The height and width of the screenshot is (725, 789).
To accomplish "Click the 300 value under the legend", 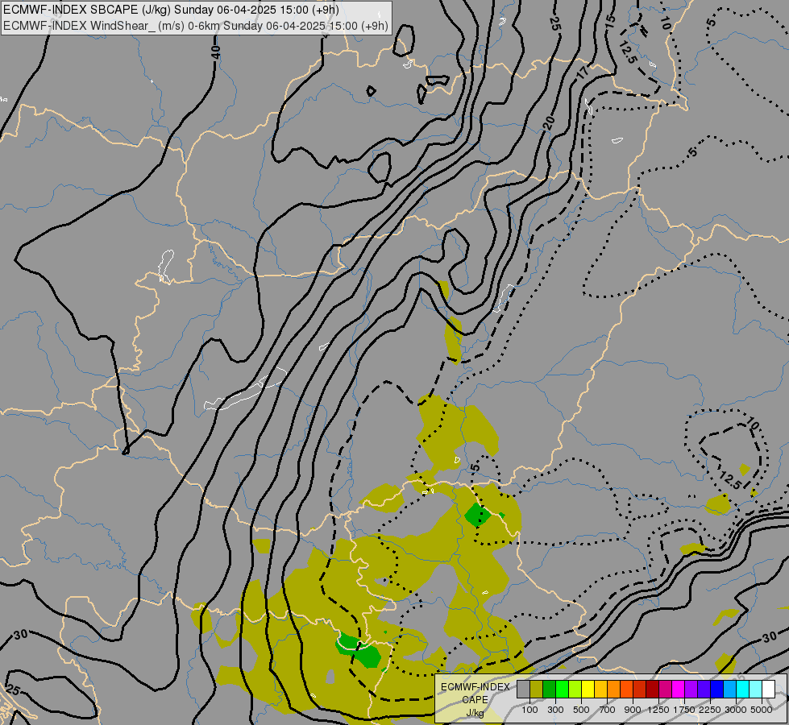I will pyautogui.click(x=555, y=710).
